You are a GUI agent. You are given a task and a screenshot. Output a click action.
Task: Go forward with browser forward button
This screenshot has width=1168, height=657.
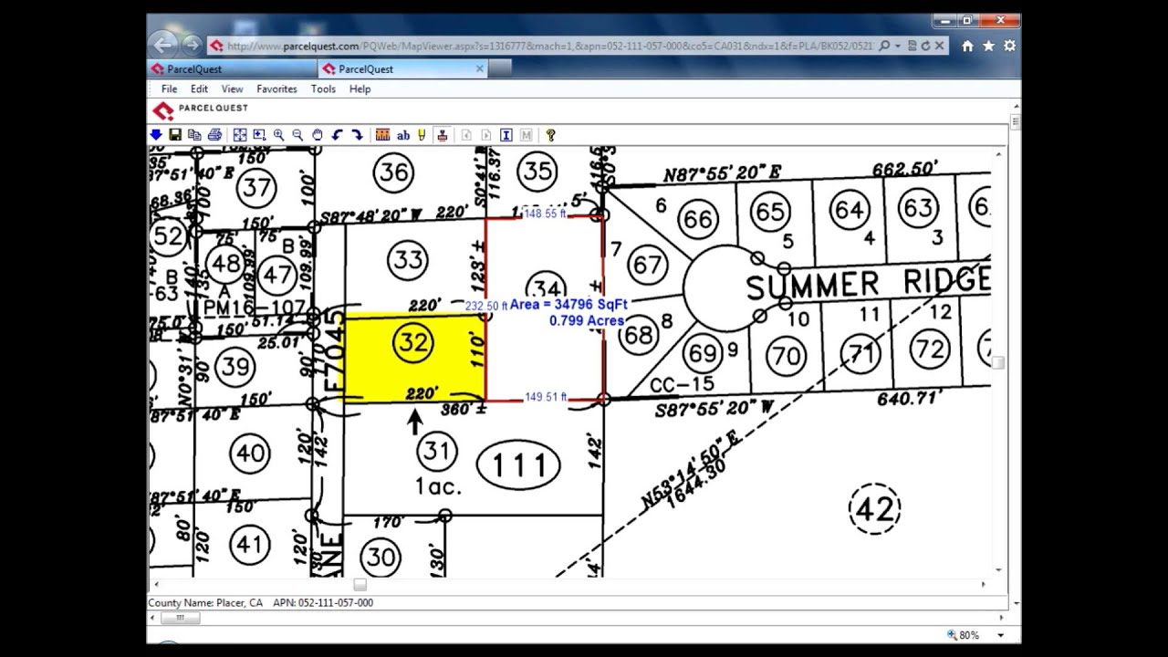[x=192, y=44]
